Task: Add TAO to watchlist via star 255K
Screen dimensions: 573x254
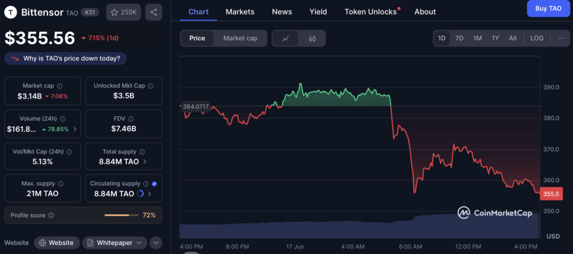Action: (124, 12)
